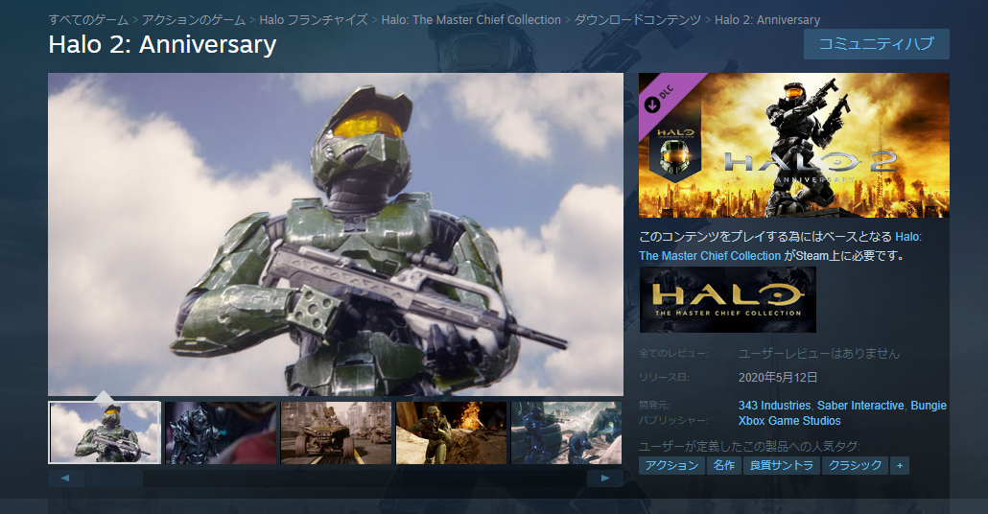Open publisher Xbox Game Studios link

click(x=789, y=421)
